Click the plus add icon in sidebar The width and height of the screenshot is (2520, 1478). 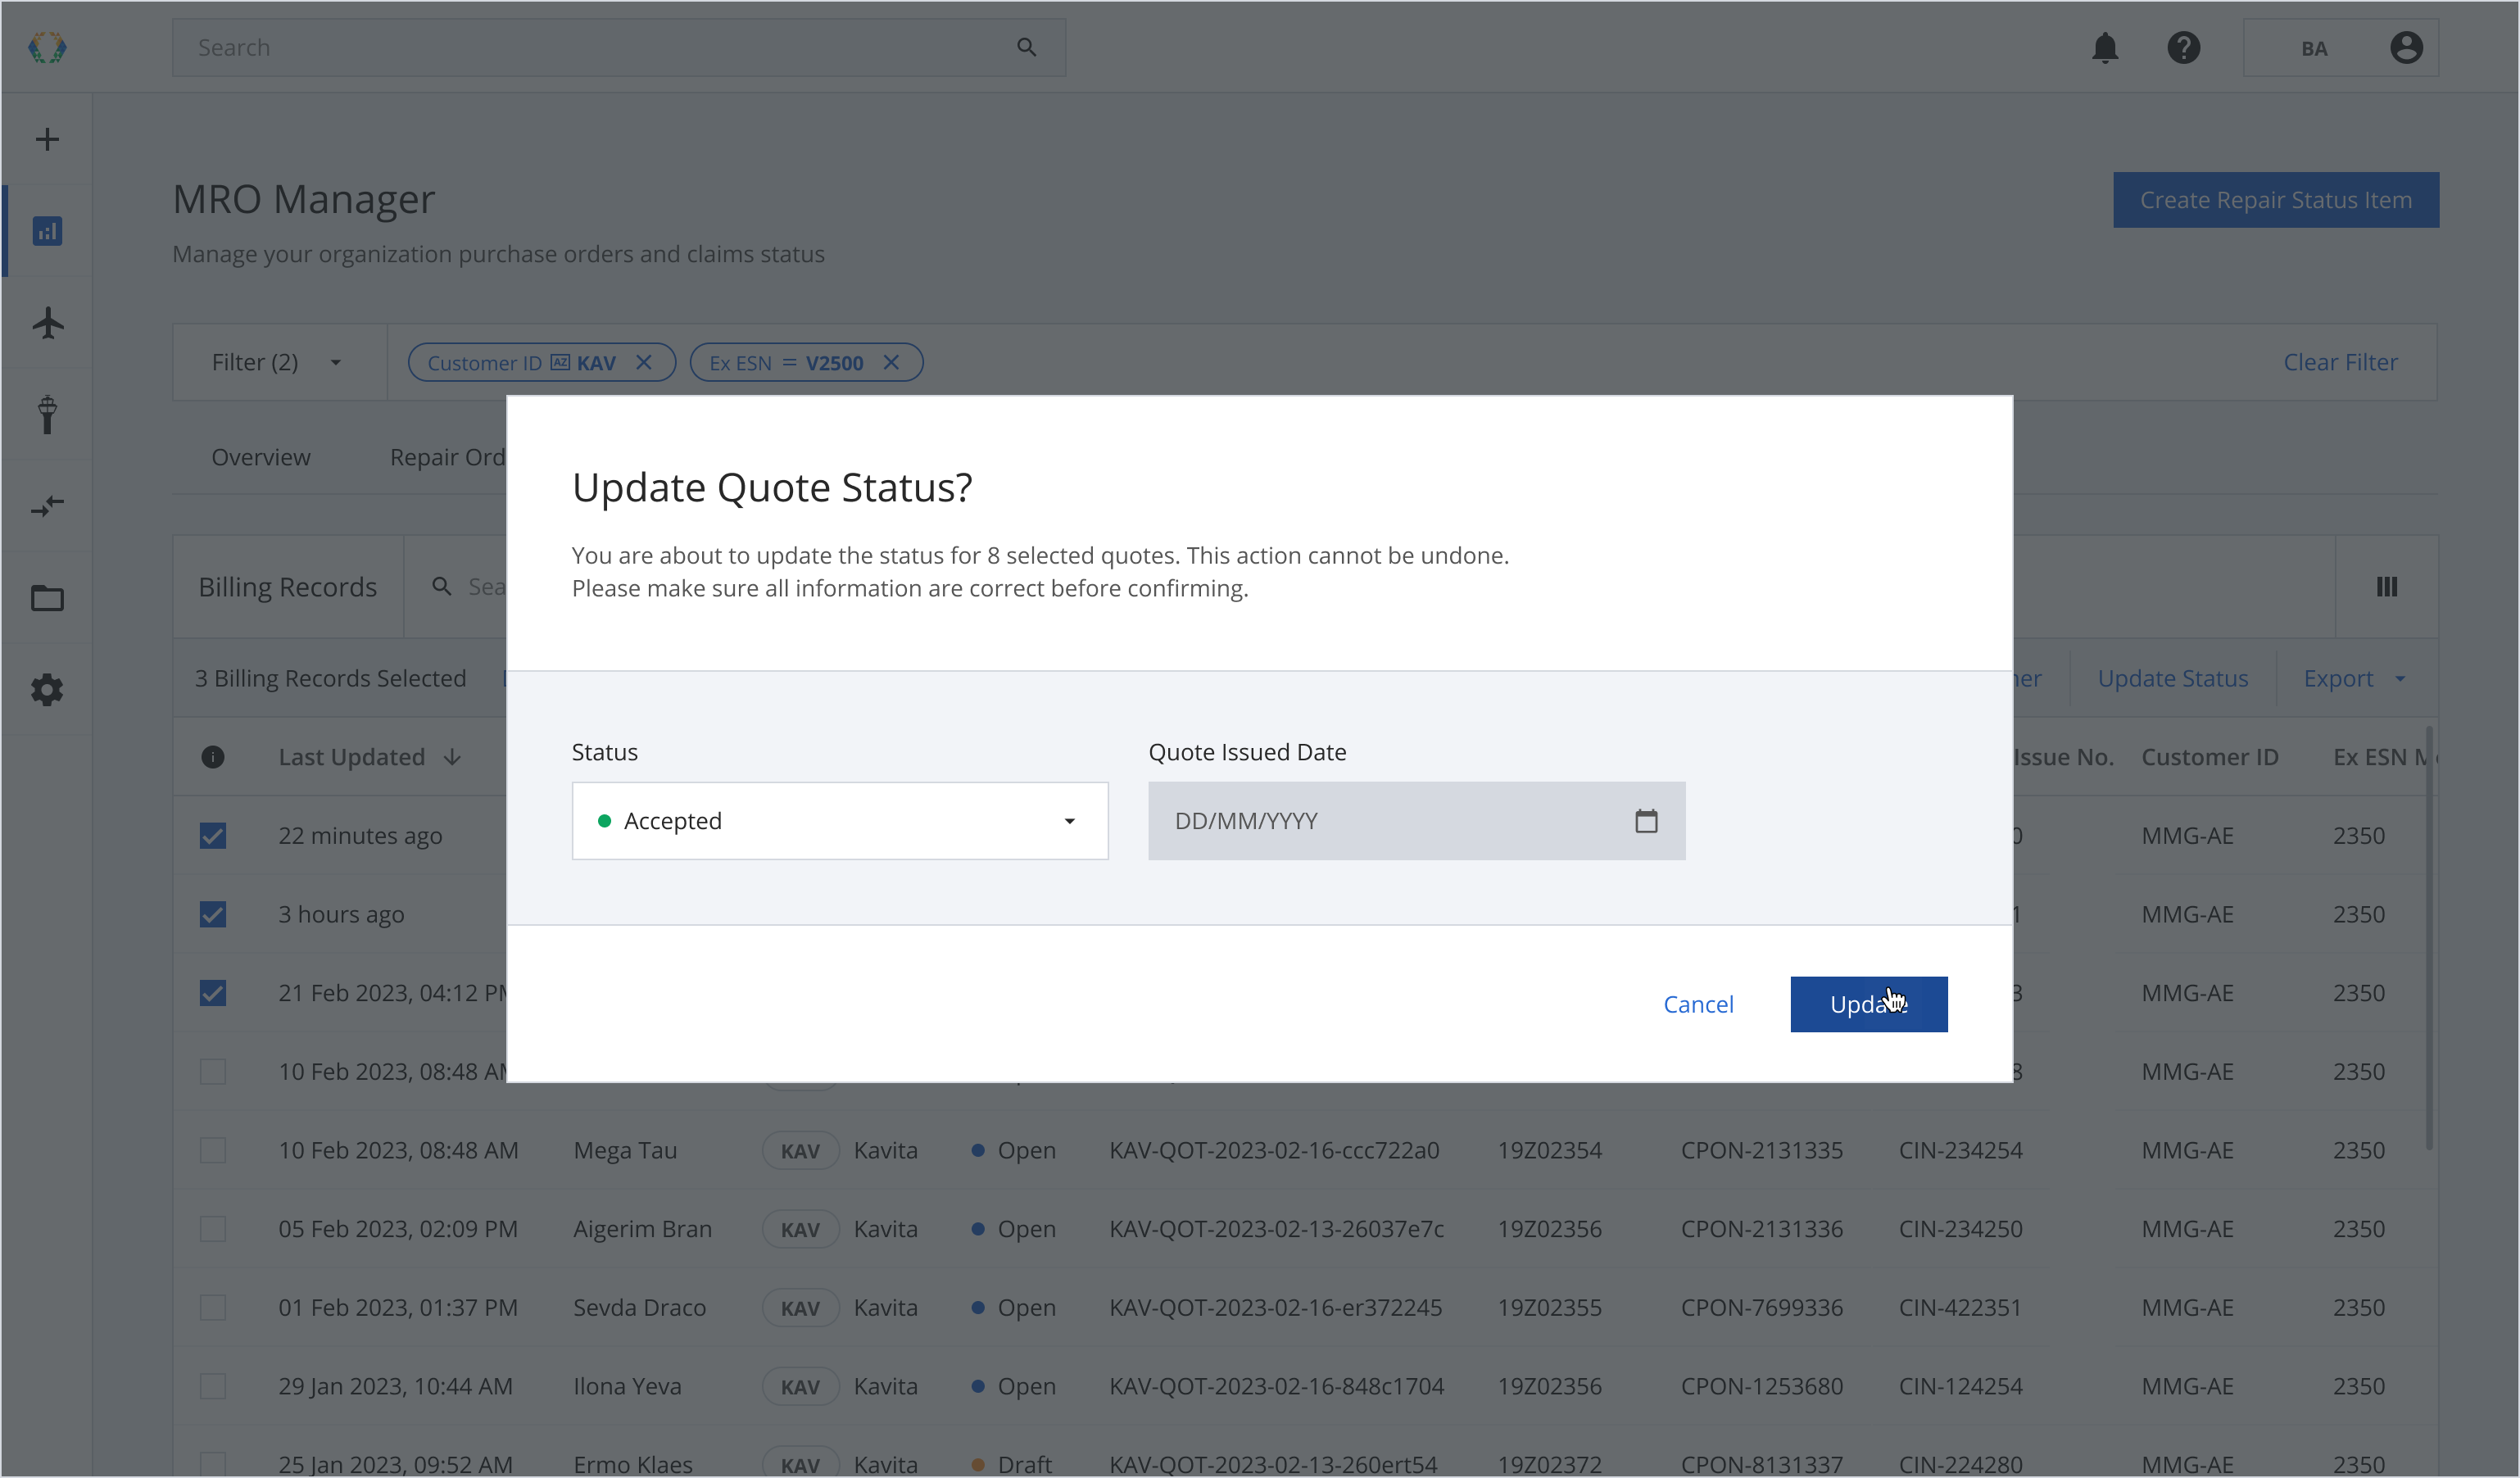[47, 139]
